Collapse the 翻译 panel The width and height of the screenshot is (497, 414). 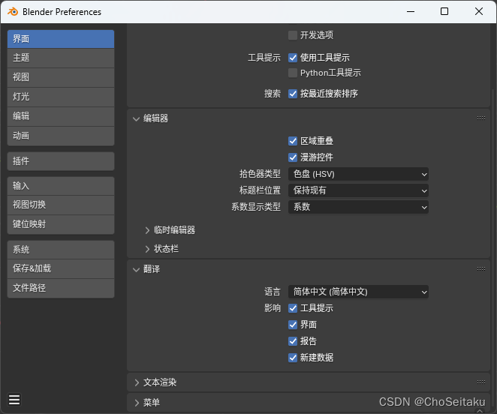click(137, 269)
